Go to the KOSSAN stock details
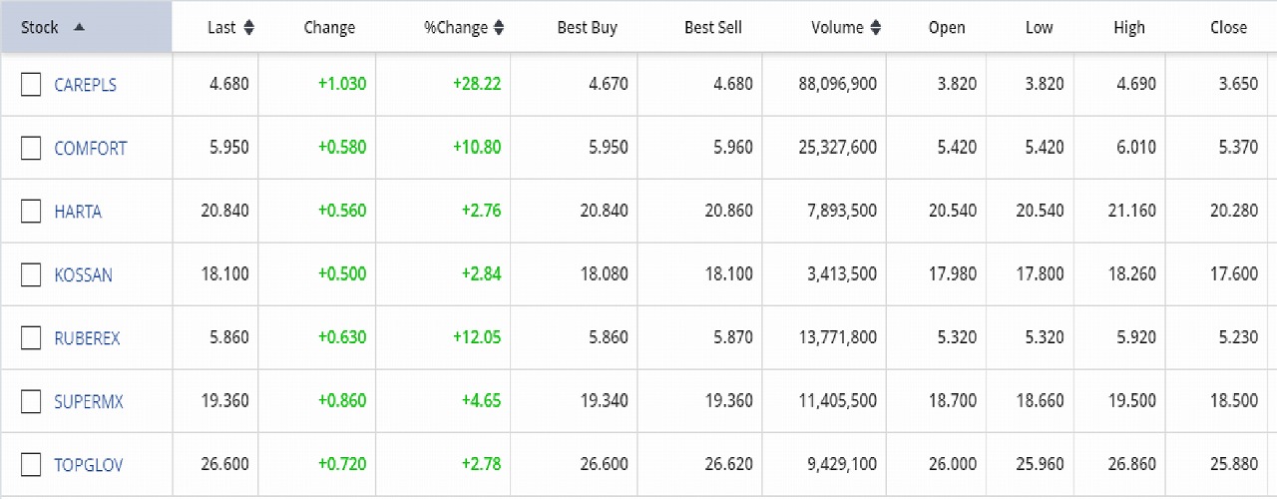1277x499 pixels. (83, 274)
